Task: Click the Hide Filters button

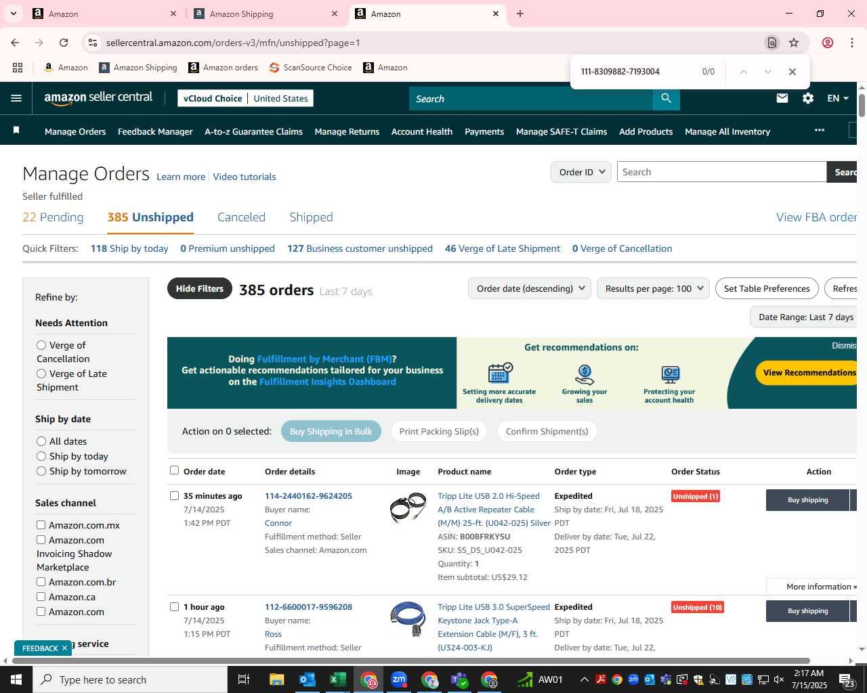Action: (200, 289)
